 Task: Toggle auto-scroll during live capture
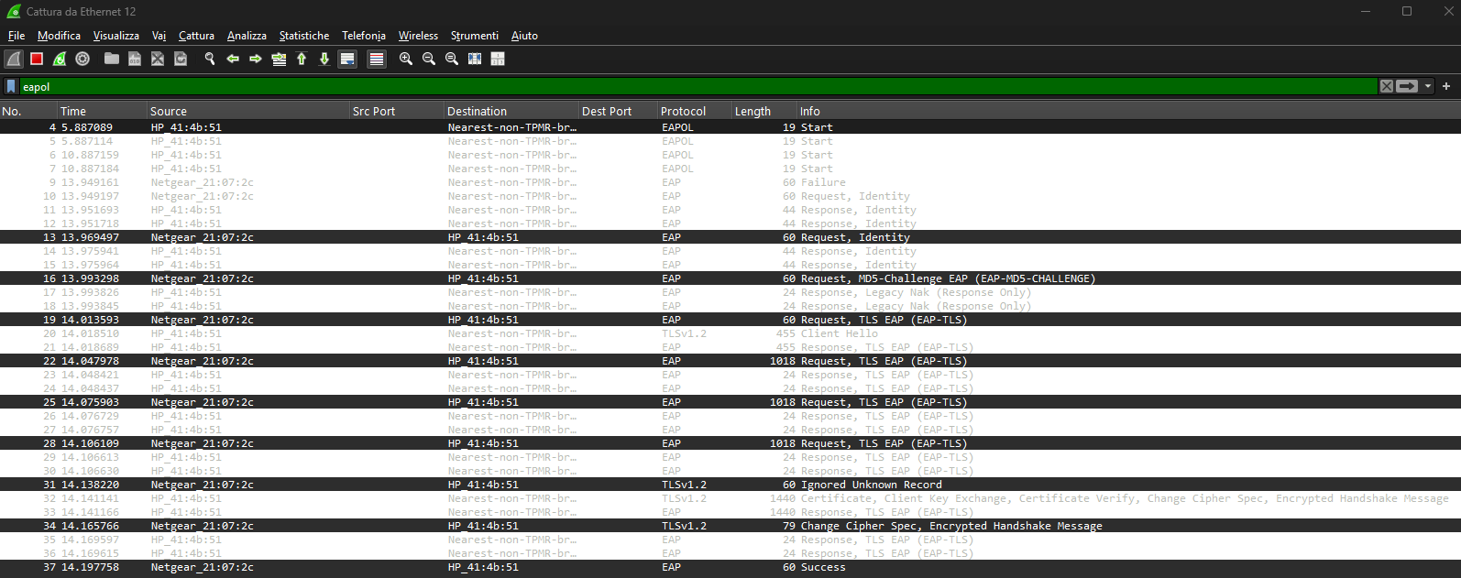coord(347,59)
